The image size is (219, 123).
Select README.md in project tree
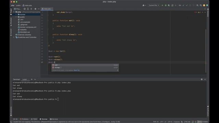click(x=24, y=32)
